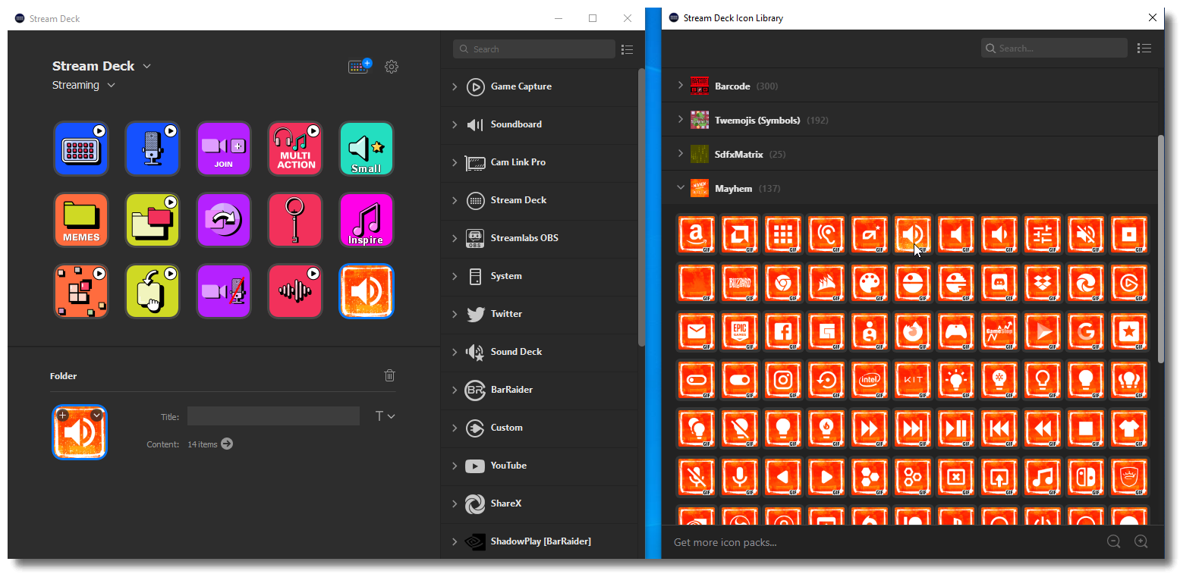Select the Intel icon in Mayhem pack
The width and height of the screenshot is (1180, 574).
click(x=869, y=381)
